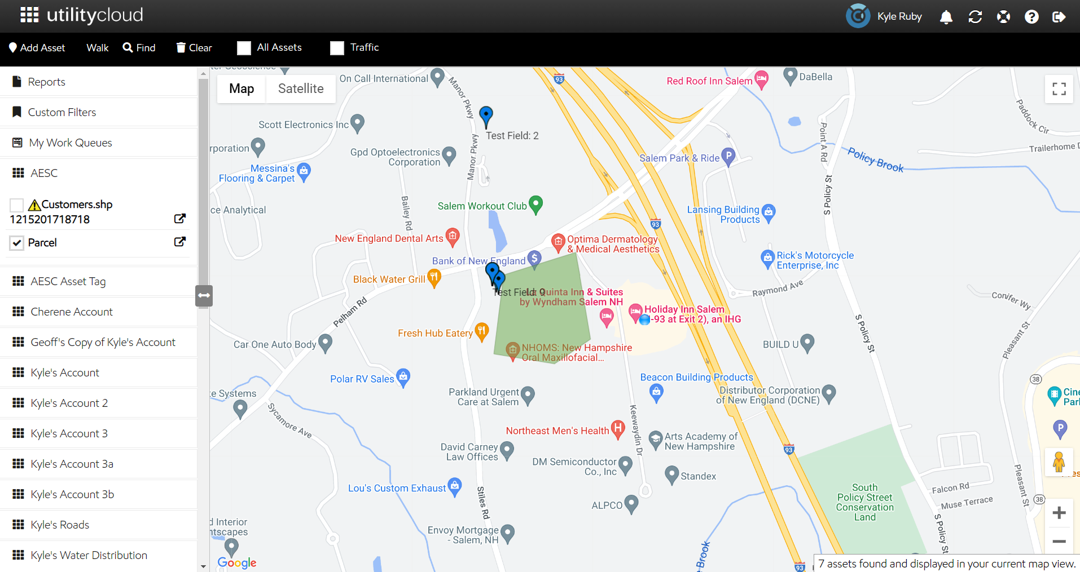Click the refresh sync icon in top bar
Screen dimensions: 1080x572
[974, 17]
